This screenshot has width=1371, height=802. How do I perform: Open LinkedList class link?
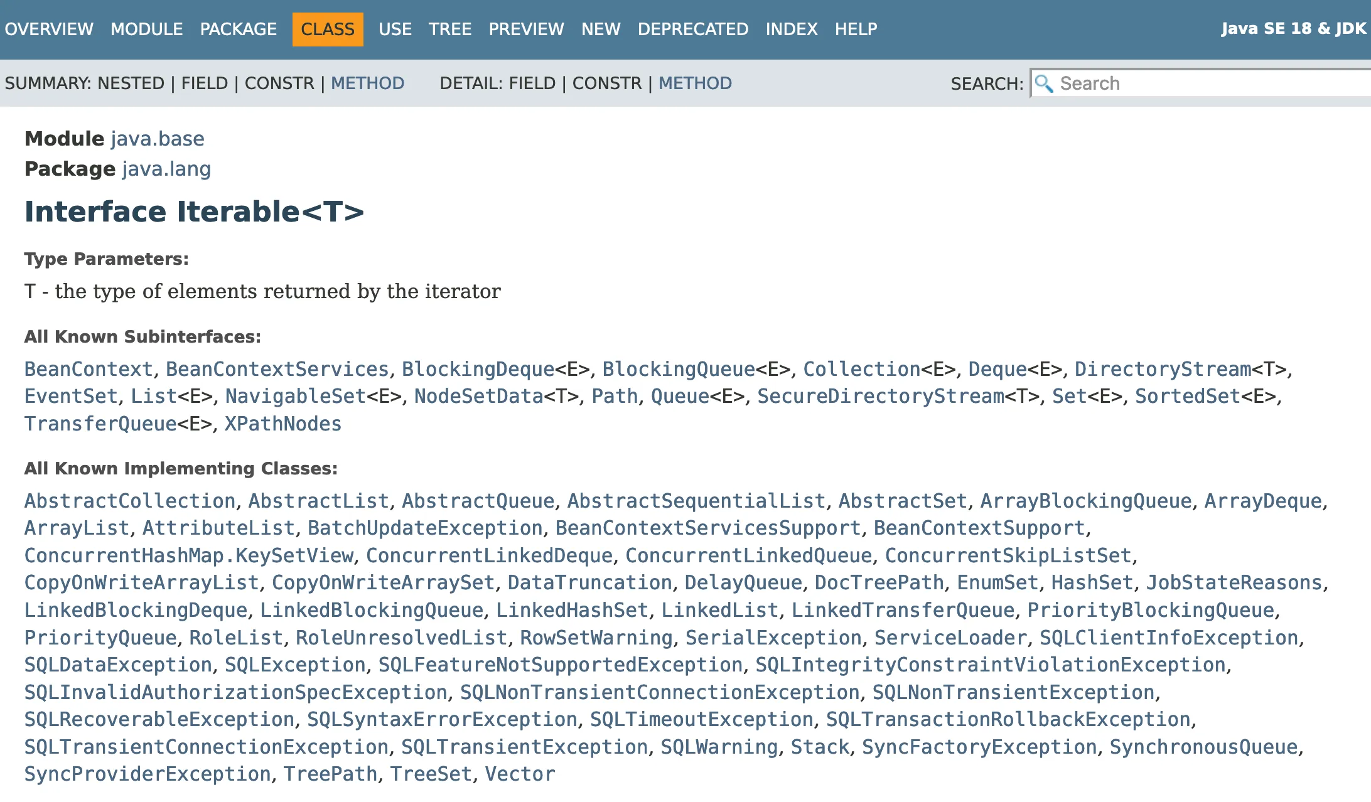pos(720,610)
